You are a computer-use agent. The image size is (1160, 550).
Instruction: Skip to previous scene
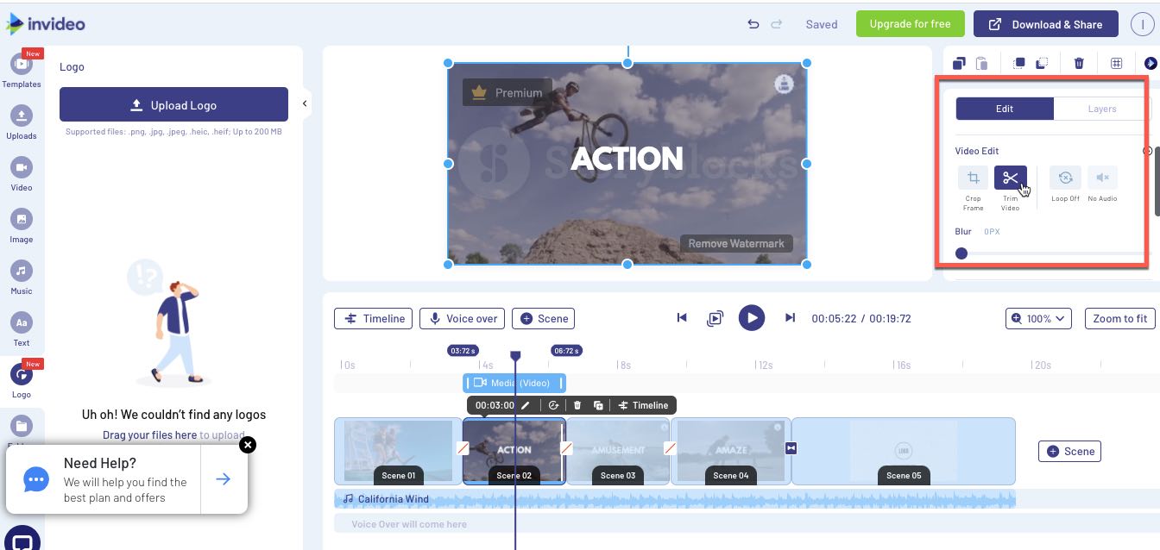[x=682, y=318]
